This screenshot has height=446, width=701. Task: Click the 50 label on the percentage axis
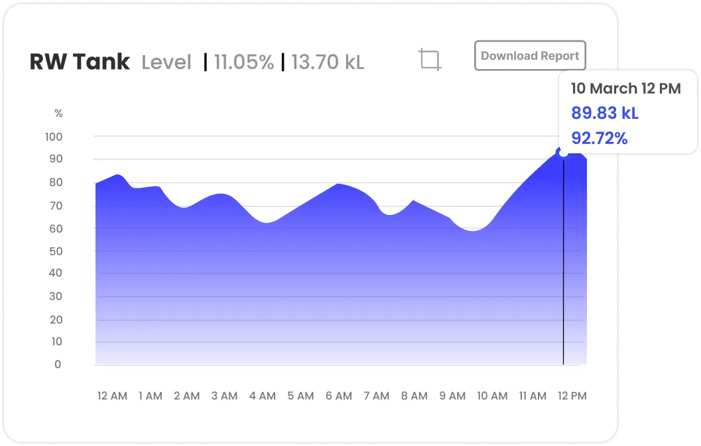[56, 251]
